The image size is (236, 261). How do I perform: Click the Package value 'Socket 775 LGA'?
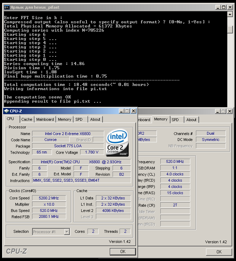pyautogui.click(x=68, y=146)
